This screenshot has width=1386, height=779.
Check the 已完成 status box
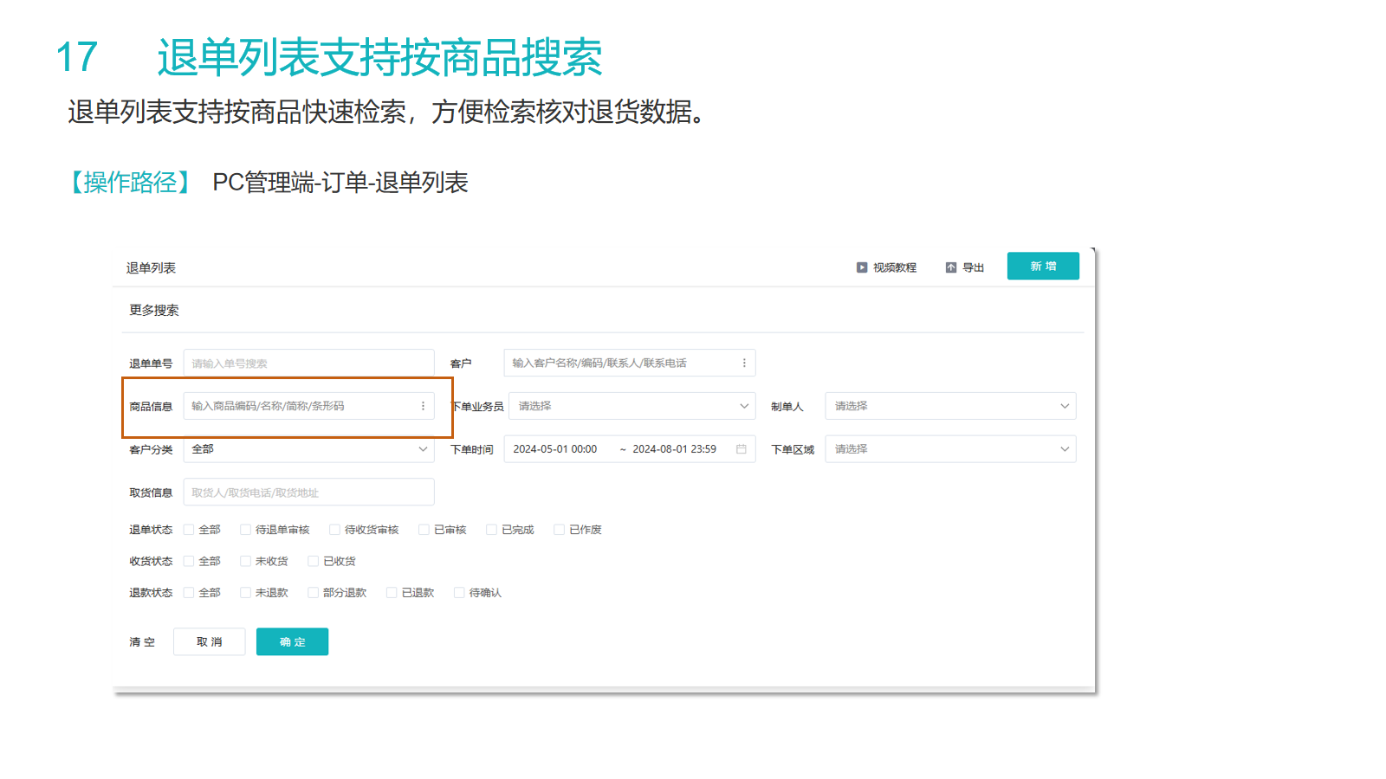[x=491, y=530]
